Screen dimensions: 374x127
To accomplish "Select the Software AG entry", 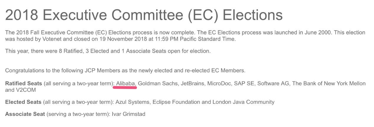I will (x=273, y=83).
